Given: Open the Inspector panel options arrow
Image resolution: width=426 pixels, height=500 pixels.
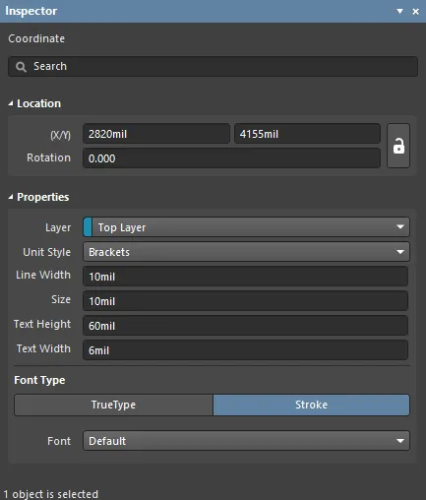Looking at the screenshot, I should (x=399, y=11).
